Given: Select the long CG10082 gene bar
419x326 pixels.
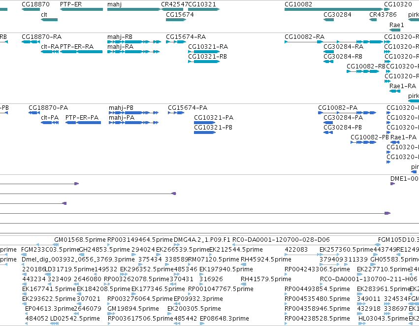Looking at the screenshot, I should (x=333, y=9).
